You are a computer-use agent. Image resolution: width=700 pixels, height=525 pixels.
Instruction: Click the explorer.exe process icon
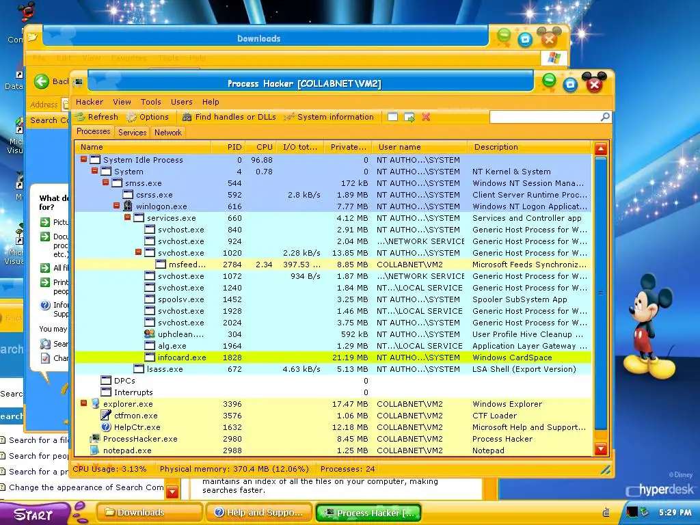point(95,403)
